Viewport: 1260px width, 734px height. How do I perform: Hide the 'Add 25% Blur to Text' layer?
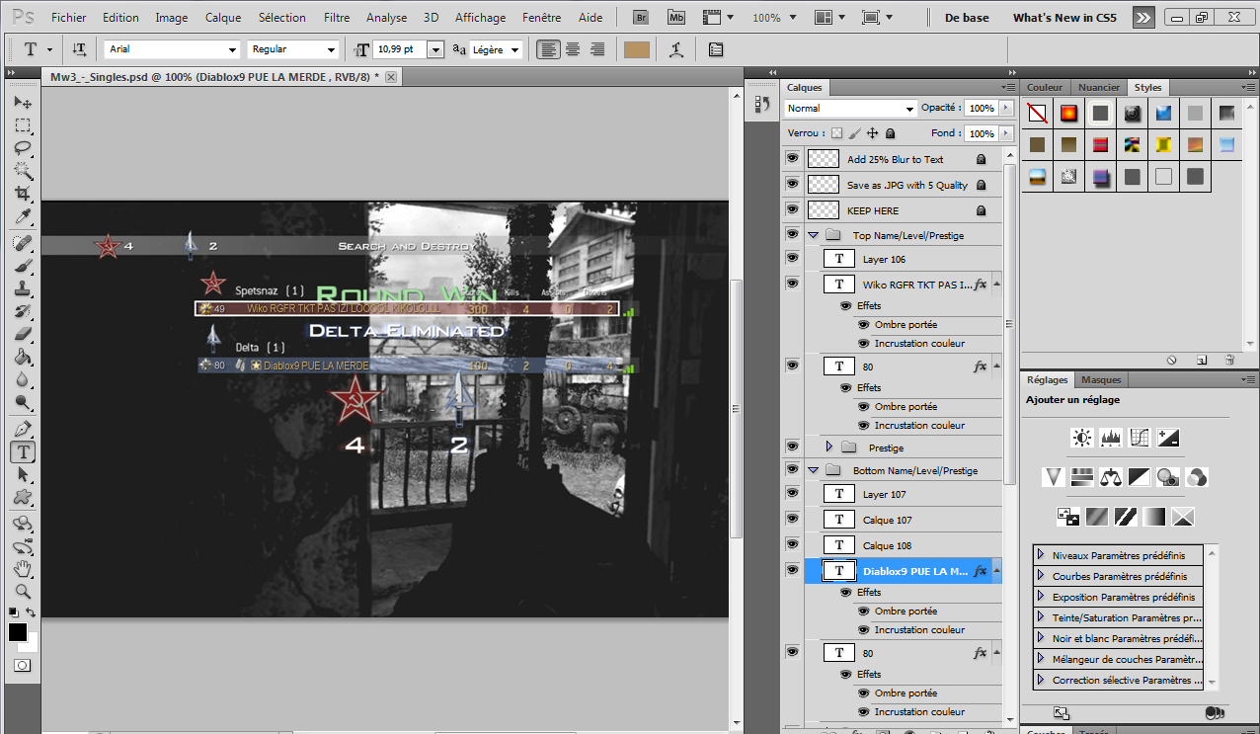pos(792,158)
